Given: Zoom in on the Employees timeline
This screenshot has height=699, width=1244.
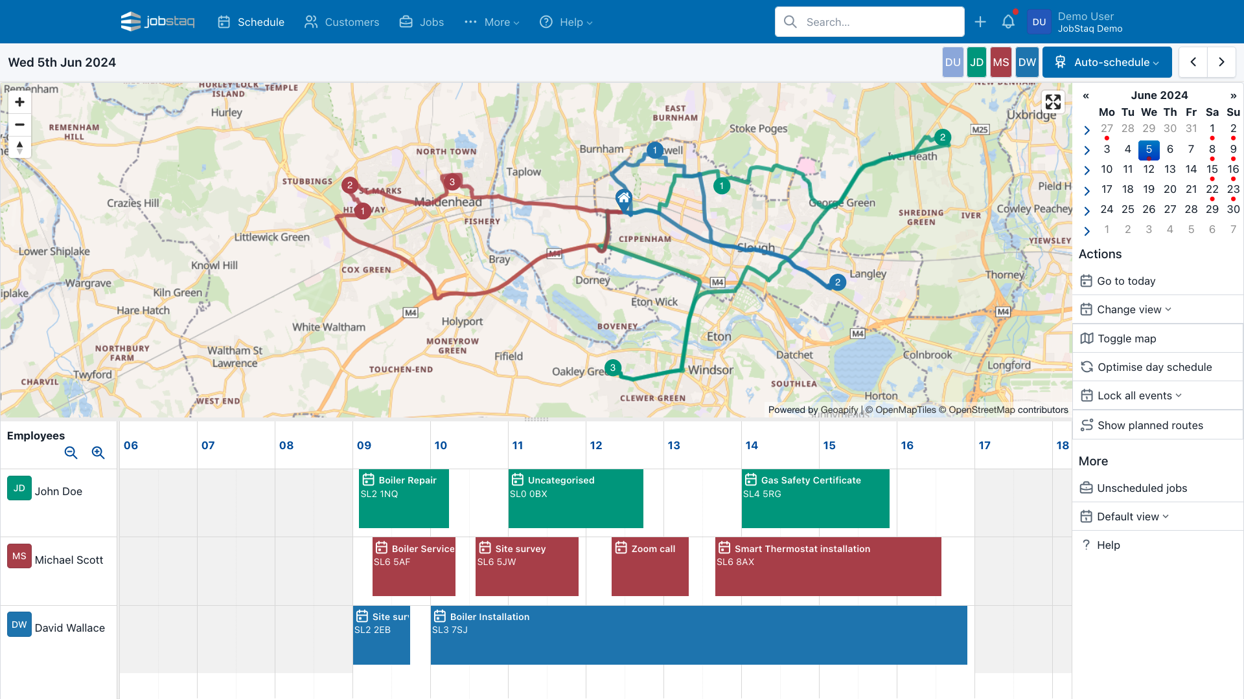Looking at the screenshot, I should [x=98, y=453].
